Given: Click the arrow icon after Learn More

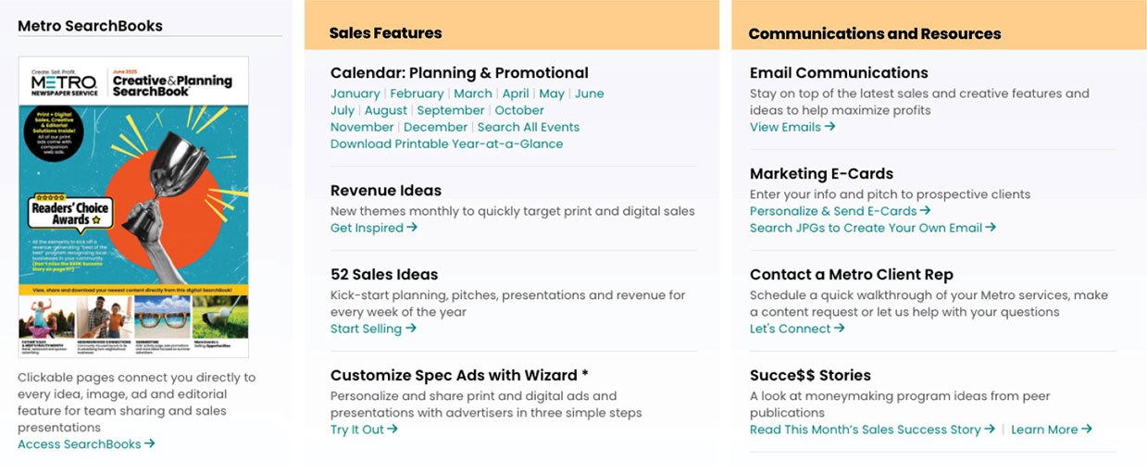Looking at the screenshot, I should click(x=1087, y=429).
